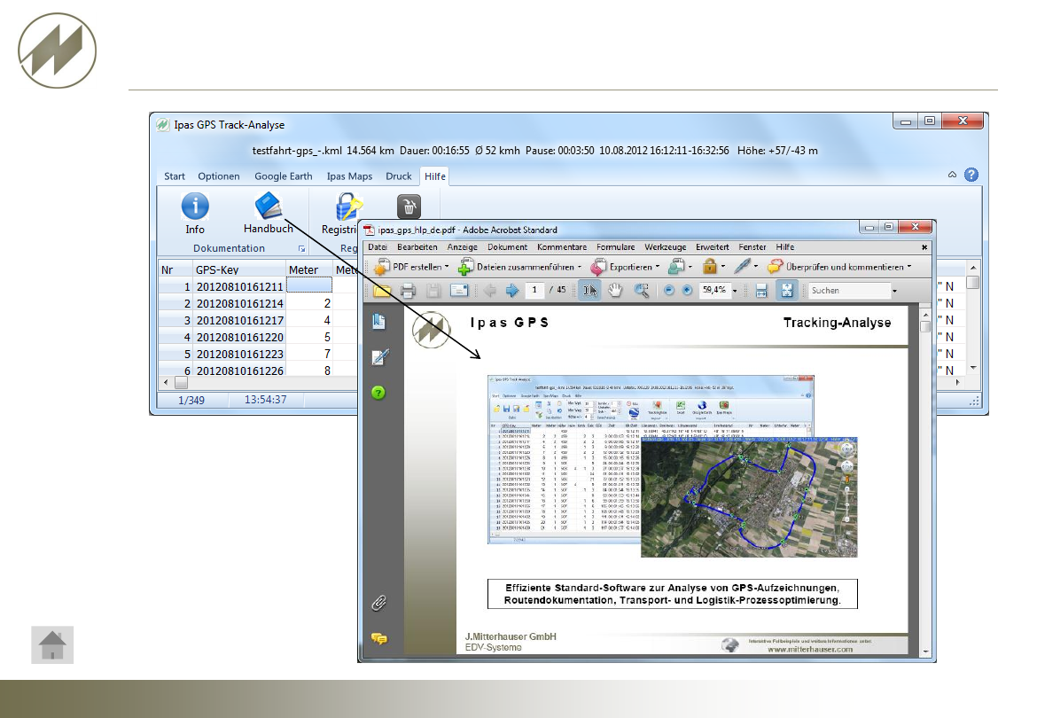
Task: Open the zoom percentage dropdown arrow
Action: click(x=735, y=291)
